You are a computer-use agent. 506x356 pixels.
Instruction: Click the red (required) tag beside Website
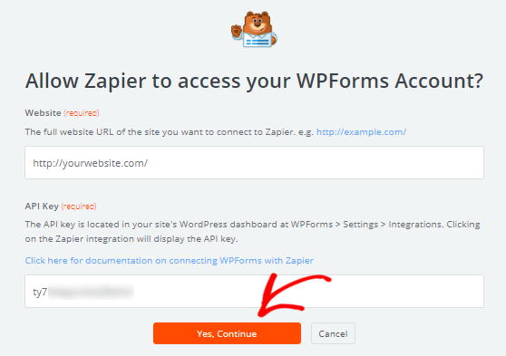[x=82, y=113]
